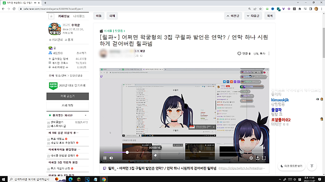The height and width of the screenshot is (182, 325).
Task: Pause the Twitch clip video
Action: click(x=105, y=158)
